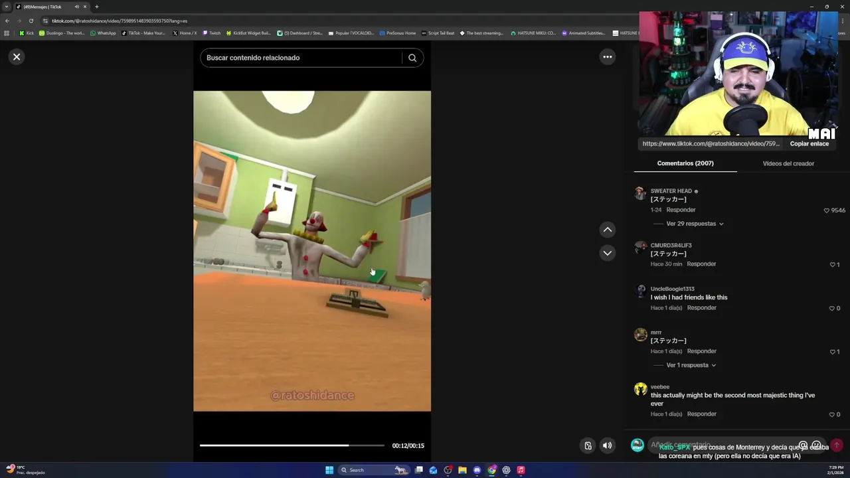Open emoji picker in comment box
The width and height of the screenshot is (850, 478).
pos(817,445)
